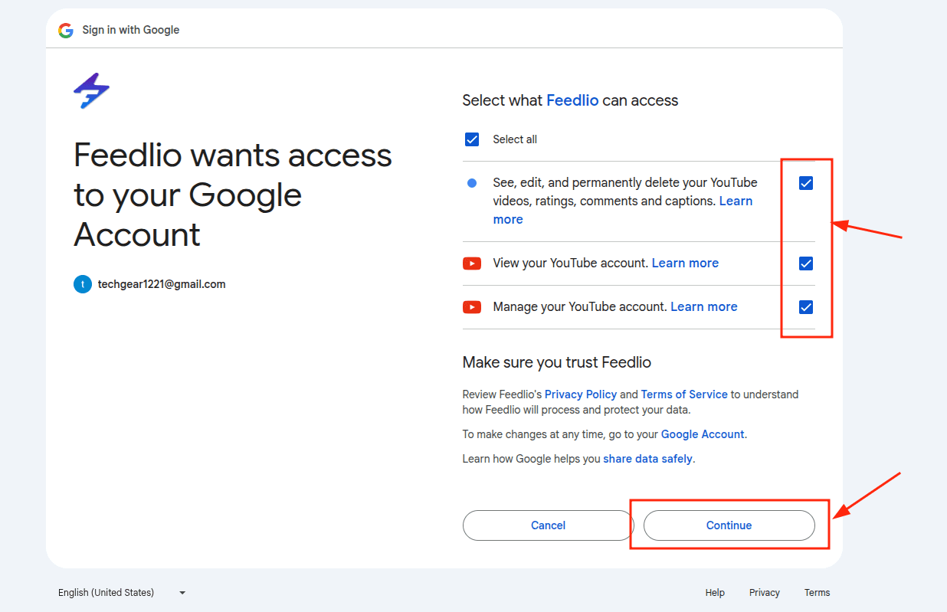The width and height of the screenshot is (947, 612).
Task: Open Feedlio's Terms of Service link
Action: coord(683,394)
